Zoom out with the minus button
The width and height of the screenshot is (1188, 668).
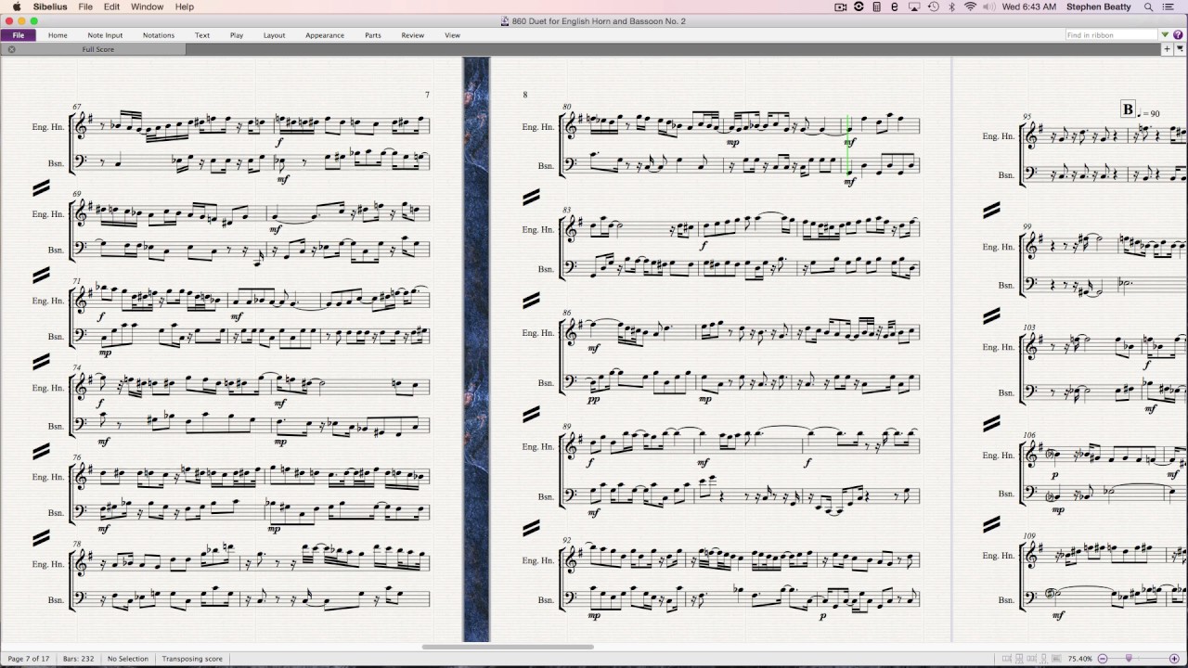click(1102, 659)
